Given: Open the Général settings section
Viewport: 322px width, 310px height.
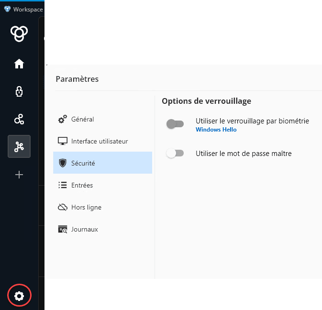Looking at the screenshot, I should pos(82,119).
